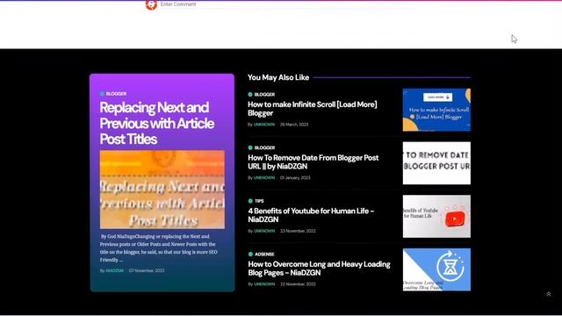The height and width of the screenshot is (316, 562).
Task: Open 'How to make Infinite Scroll [Load More] Blogger'
Action: click(x=313, y=109)
